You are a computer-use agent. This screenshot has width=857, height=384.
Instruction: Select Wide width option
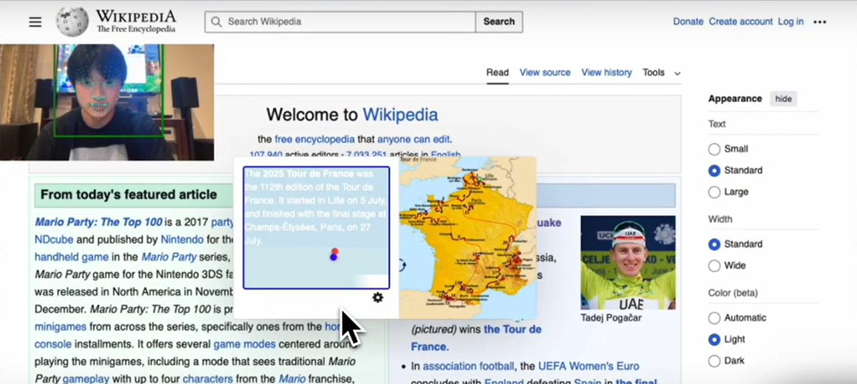click(x=714, y=265)
